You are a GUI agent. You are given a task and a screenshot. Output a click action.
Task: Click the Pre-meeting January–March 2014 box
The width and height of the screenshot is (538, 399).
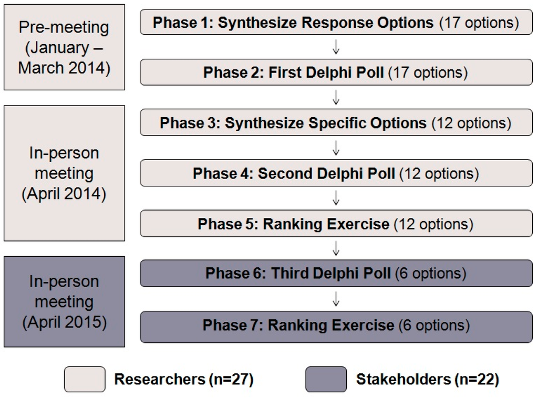(x=64, y=47)
